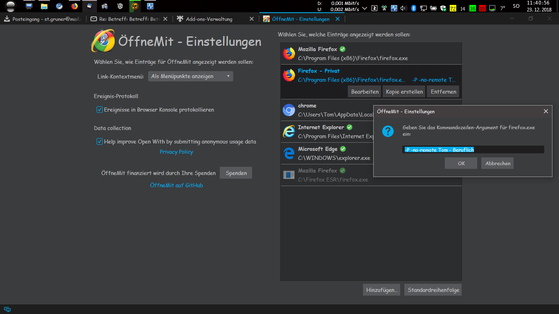Click the scissors tray icon
The image size is (559, 314).
384,8
